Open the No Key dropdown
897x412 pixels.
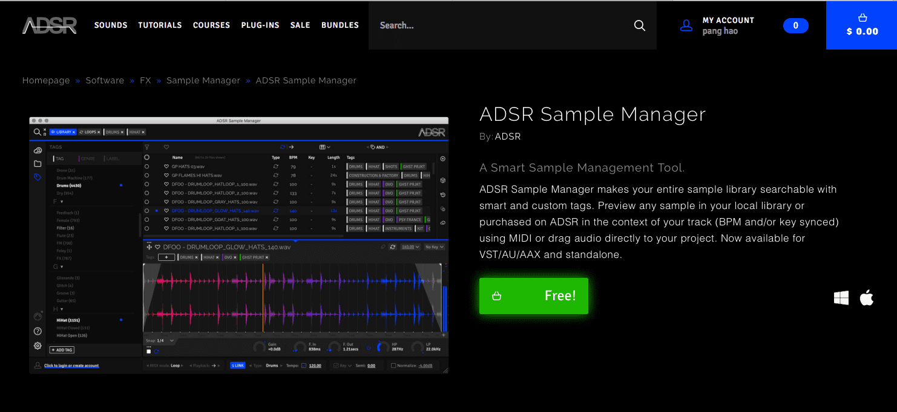(x=435, y=247)
